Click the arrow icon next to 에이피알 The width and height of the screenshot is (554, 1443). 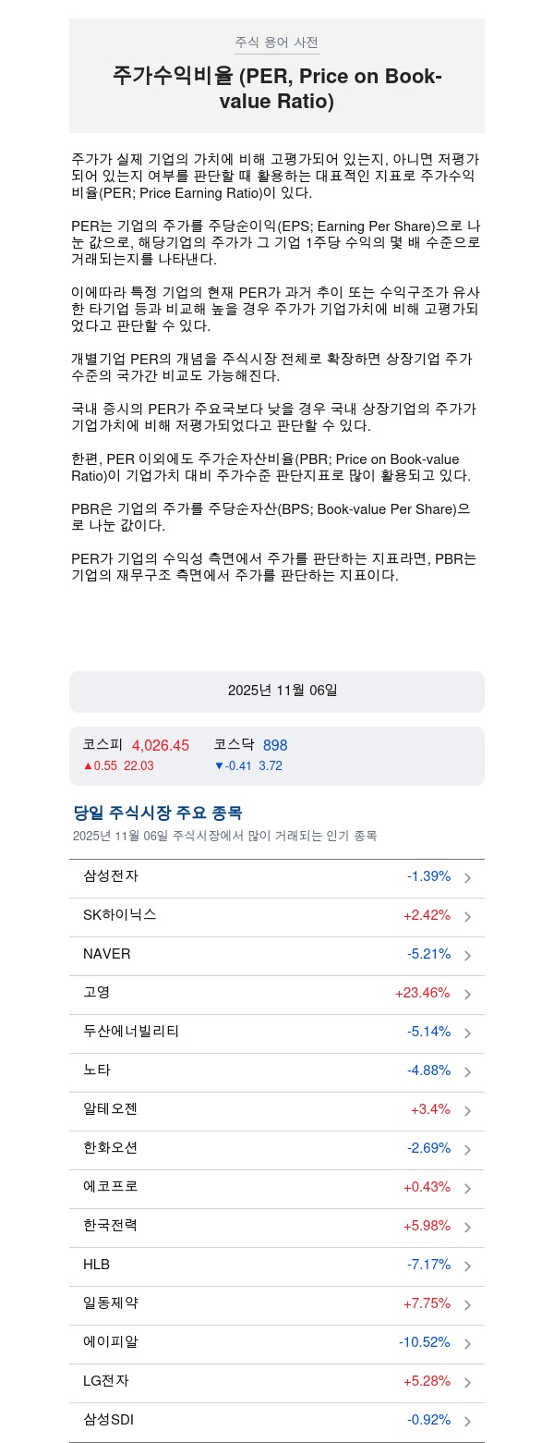467,1344
